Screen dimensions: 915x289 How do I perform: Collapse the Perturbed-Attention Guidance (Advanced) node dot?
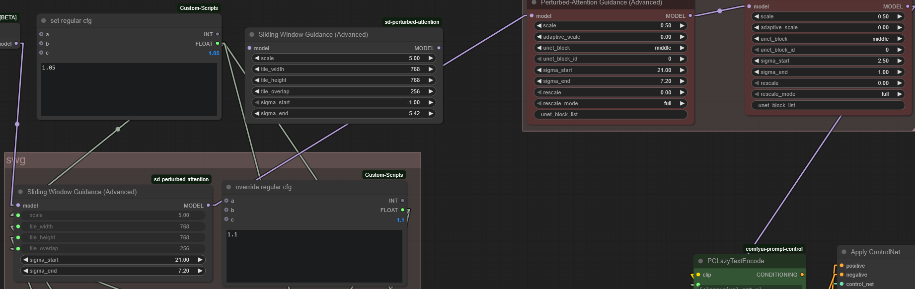(x=534, y=2)
